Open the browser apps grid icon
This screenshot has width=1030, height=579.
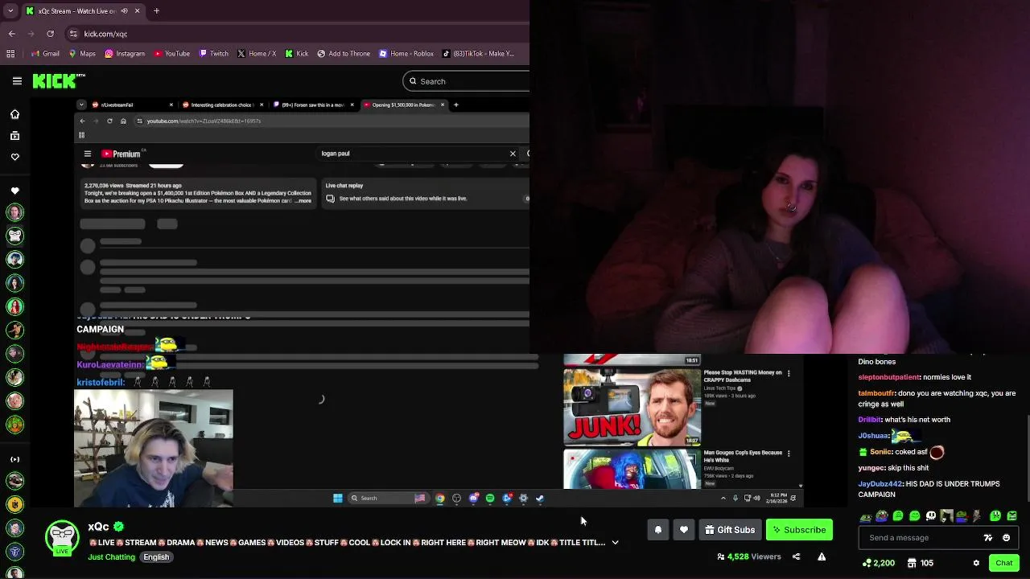pyautogui.click(x=10, y=54)
